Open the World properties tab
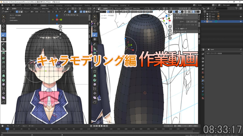The width and height of the screenshot is (243, 136). tap(203, 73)
